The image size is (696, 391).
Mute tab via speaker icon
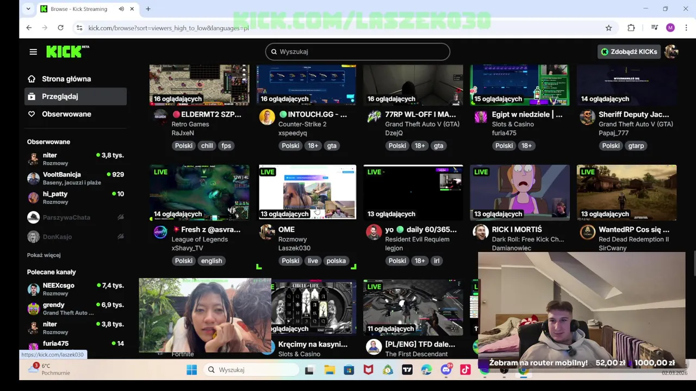point(121,9)
